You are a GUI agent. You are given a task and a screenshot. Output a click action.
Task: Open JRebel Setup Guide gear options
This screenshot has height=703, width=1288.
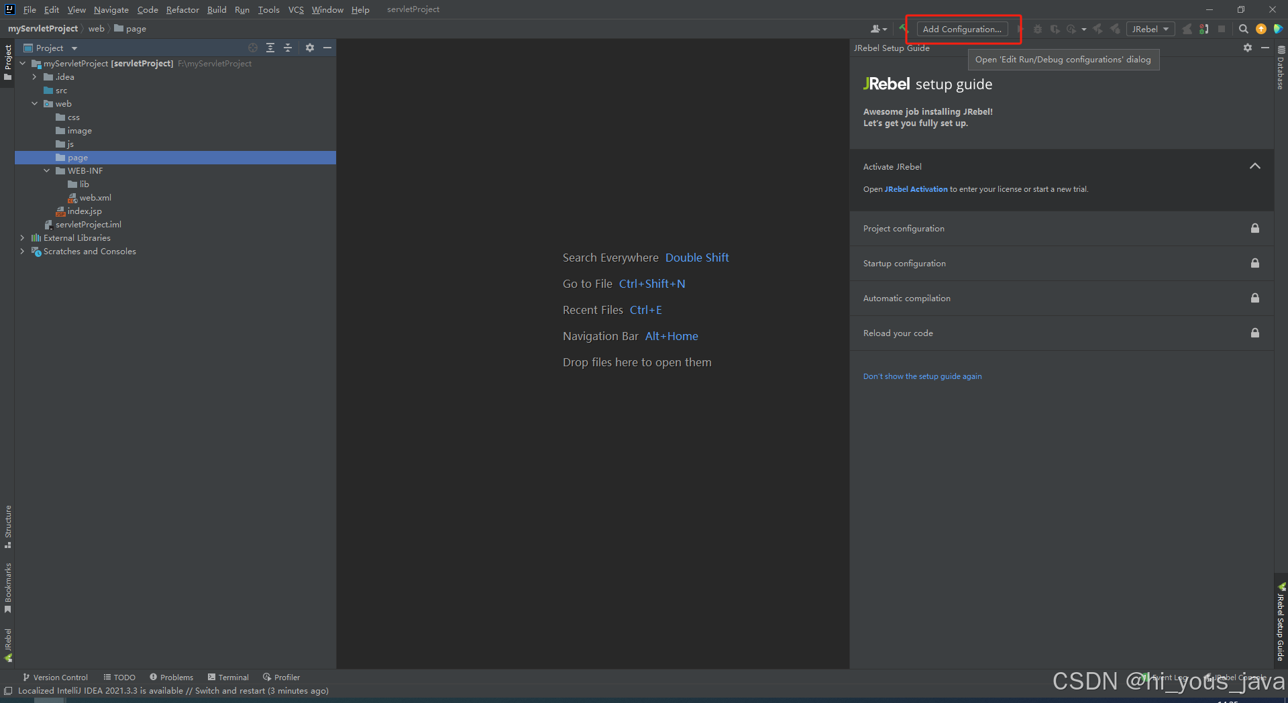coord(1248,48)
